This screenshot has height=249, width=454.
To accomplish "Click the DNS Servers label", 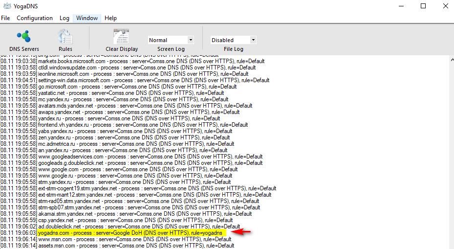I will 24,49.
